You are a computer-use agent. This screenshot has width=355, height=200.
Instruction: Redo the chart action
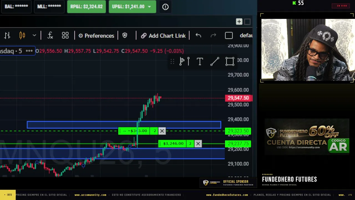click(x=213, y=36)
